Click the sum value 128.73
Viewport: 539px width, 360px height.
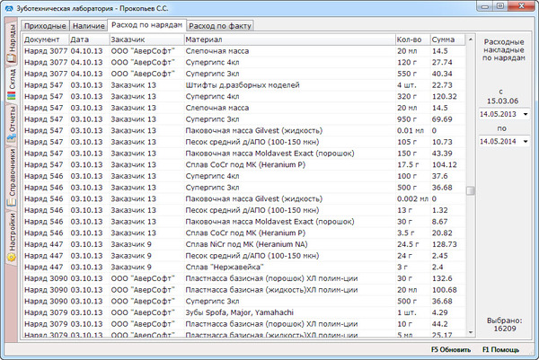445,244
